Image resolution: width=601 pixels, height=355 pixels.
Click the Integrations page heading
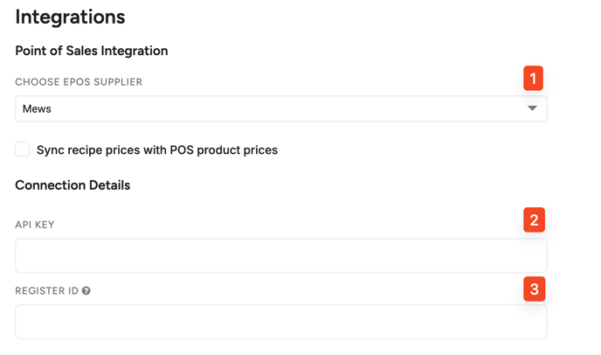tap(70, 17)
